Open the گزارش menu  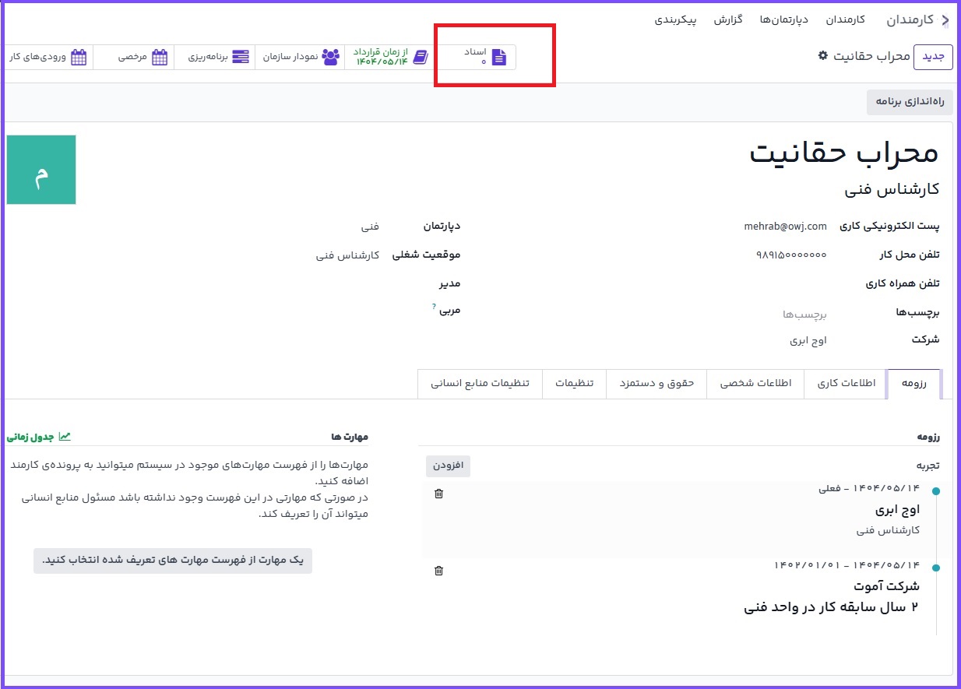point(728,19)
